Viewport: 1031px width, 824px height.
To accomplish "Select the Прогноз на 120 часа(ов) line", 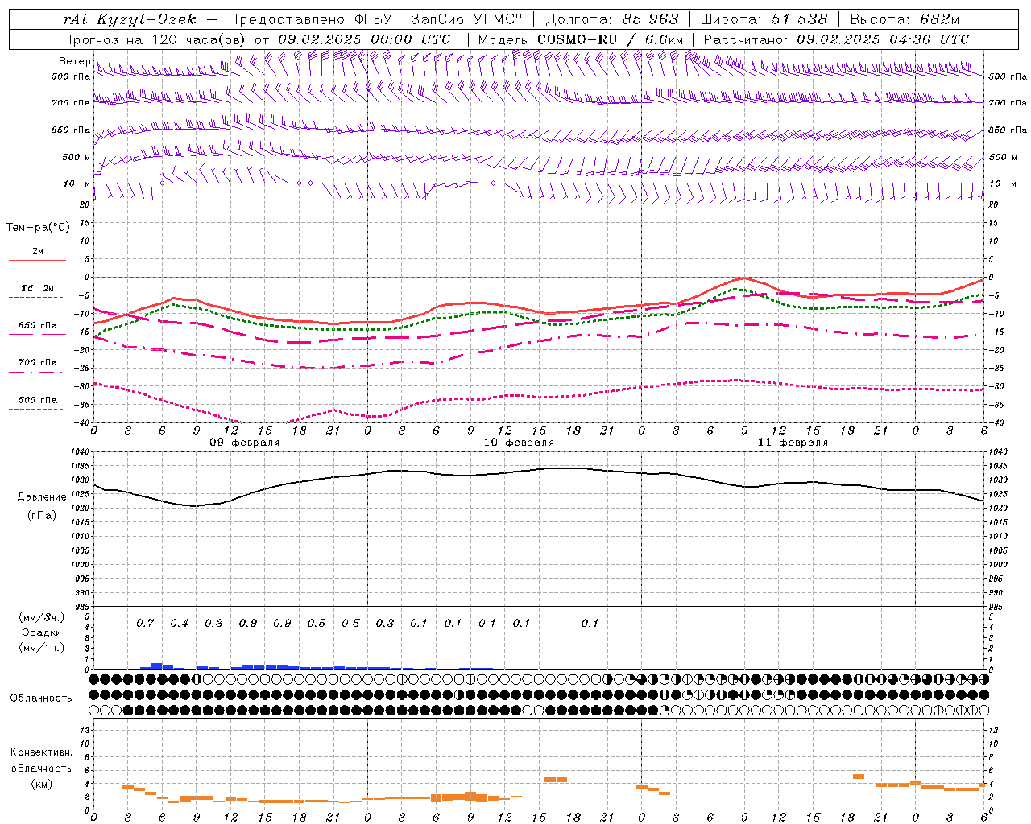I will click(256, 39).
